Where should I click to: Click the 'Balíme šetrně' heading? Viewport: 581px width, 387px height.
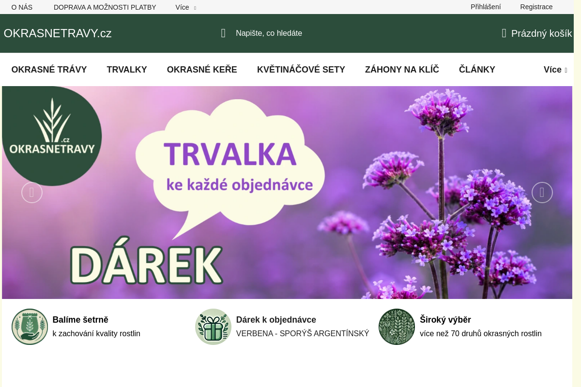click(x=80, y=320)
